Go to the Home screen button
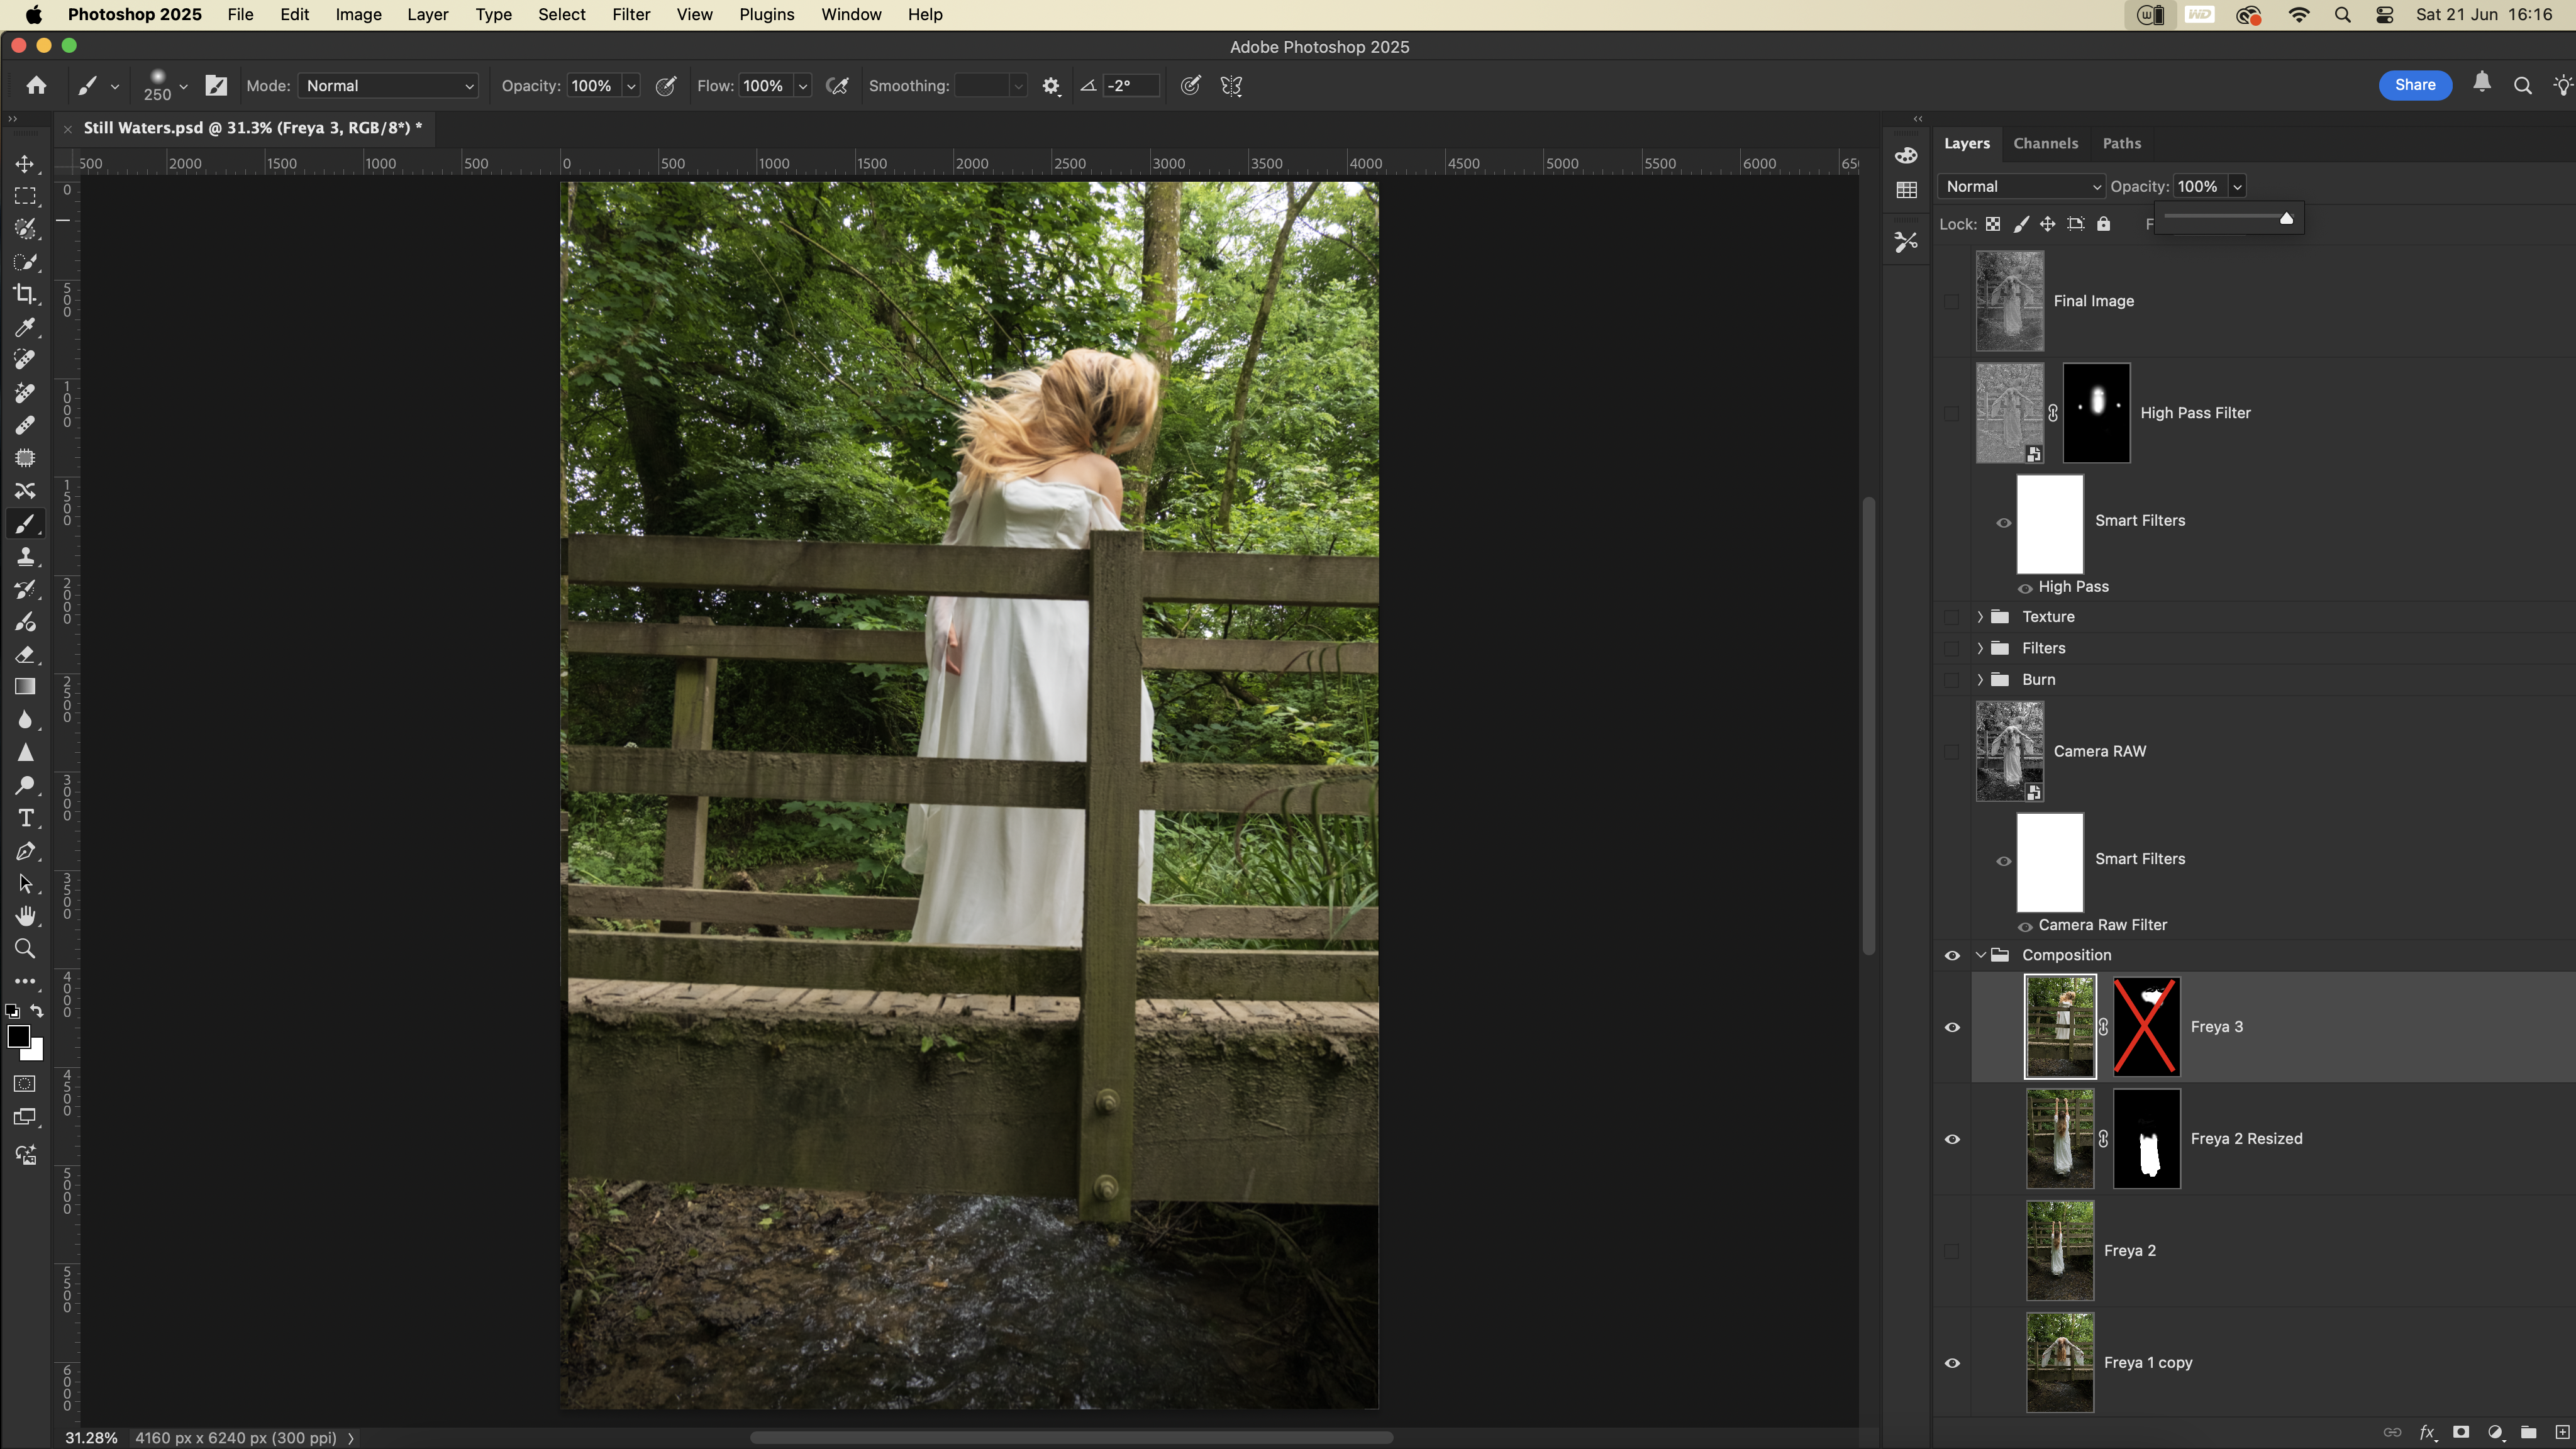Viewport: 2576px width, 1449px height. [x=36, y=86]
